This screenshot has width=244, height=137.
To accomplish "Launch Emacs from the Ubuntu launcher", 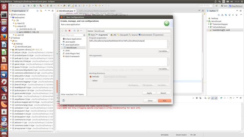I will click(x=4, y=30).
